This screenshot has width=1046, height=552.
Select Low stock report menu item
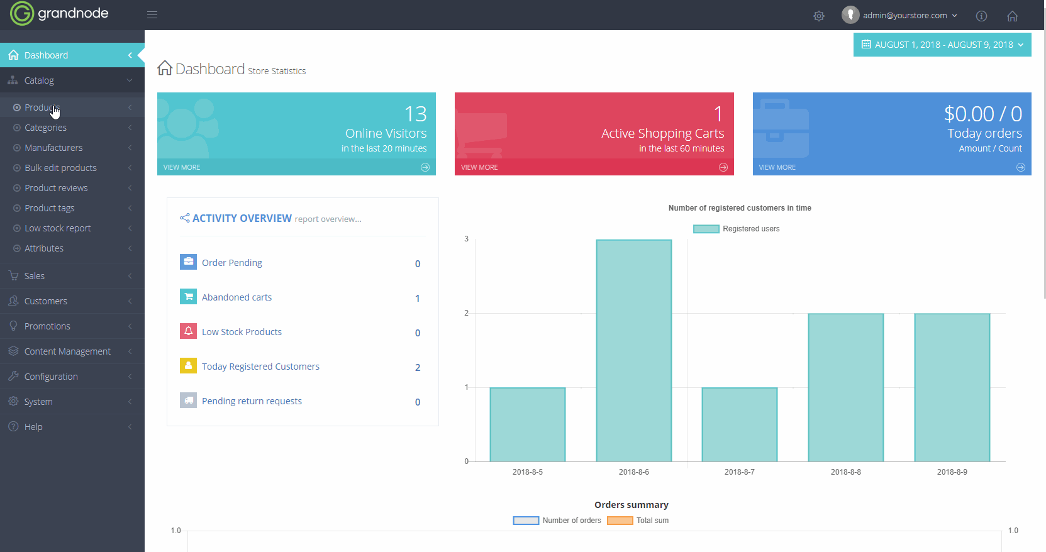coord(57,228)
